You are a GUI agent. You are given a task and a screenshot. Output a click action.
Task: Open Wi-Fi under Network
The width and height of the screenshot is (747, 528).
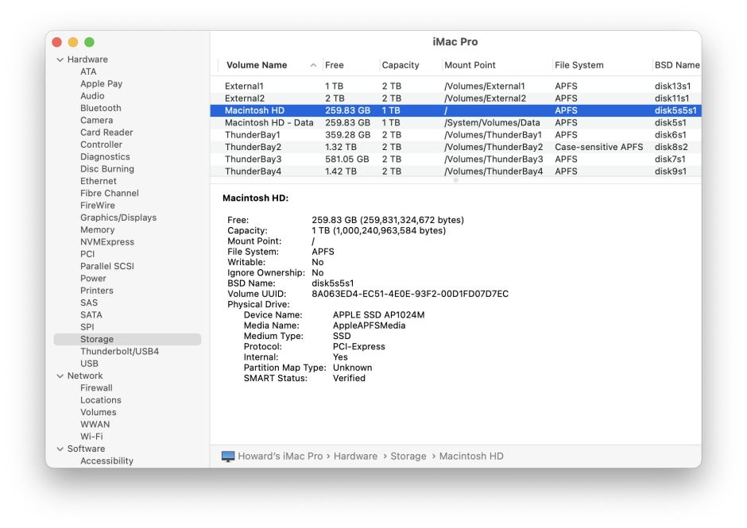91,437
